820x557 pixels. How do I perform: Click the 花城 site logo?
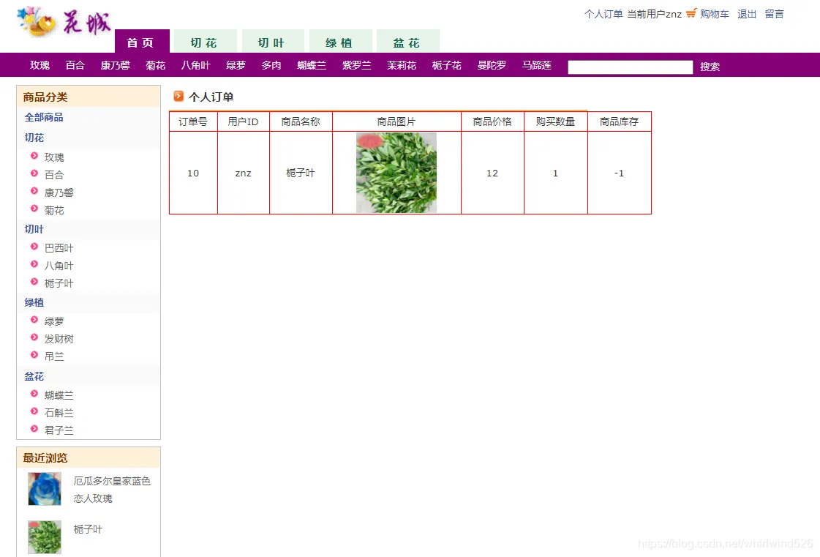click(x=64, y=22)
